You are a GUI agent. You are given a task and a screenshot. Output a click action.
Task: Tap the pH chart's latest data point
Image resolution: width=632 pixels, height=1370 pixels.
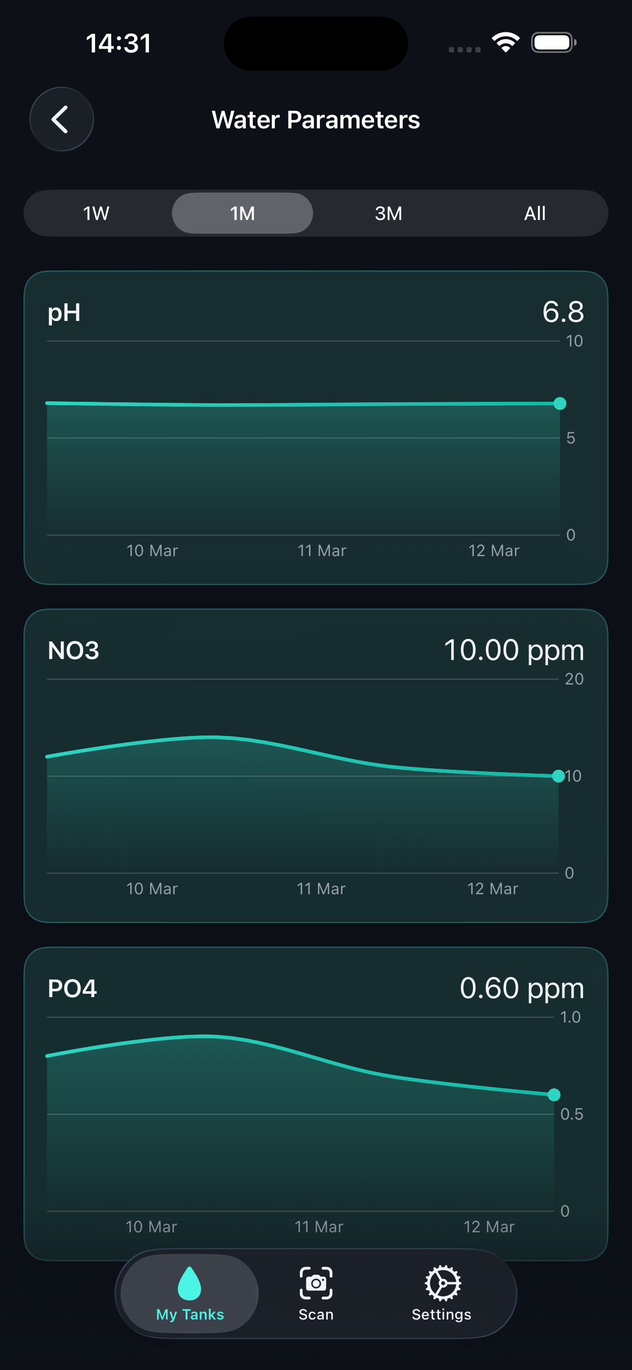pos(559,404)
